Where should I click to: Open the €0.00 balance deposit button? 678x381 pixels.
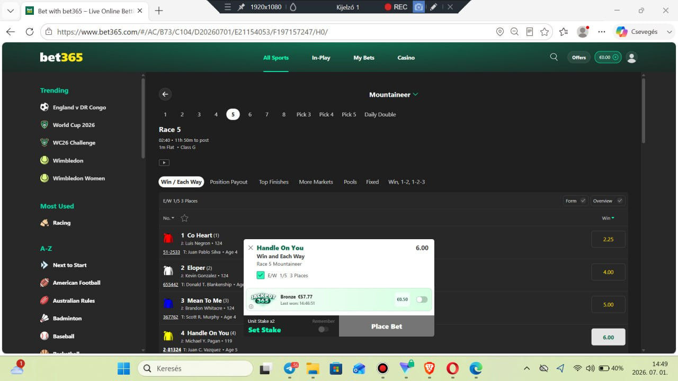608,57
